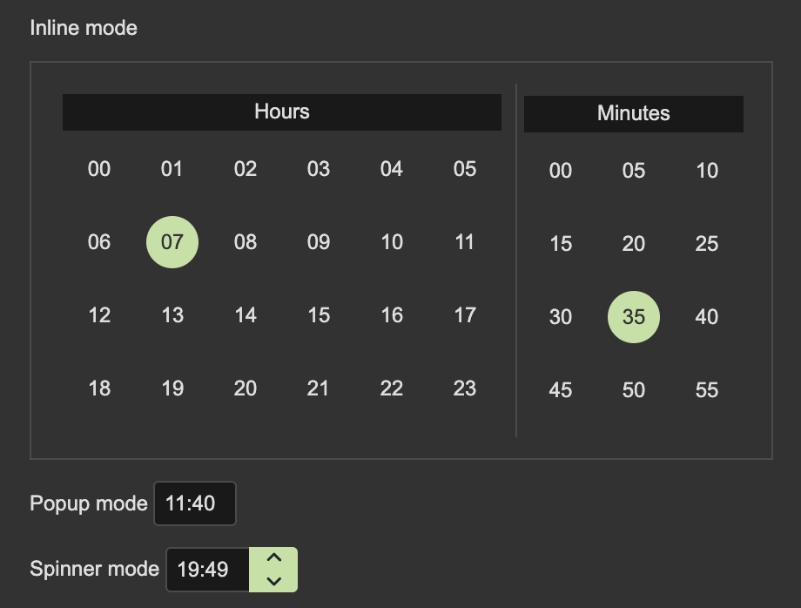Select hour 15
Viewport: 801px width, 608px height.
319,315
